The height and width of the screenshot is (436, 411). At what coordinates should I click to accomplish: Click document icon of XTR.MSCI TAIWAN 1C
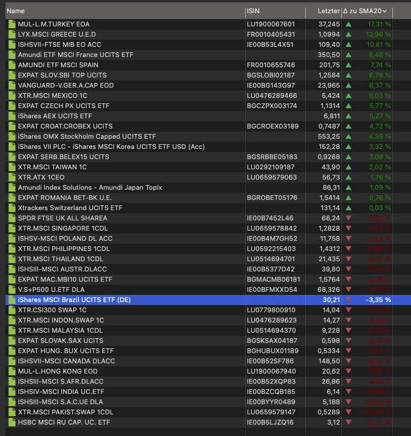[x=12, y=167]
